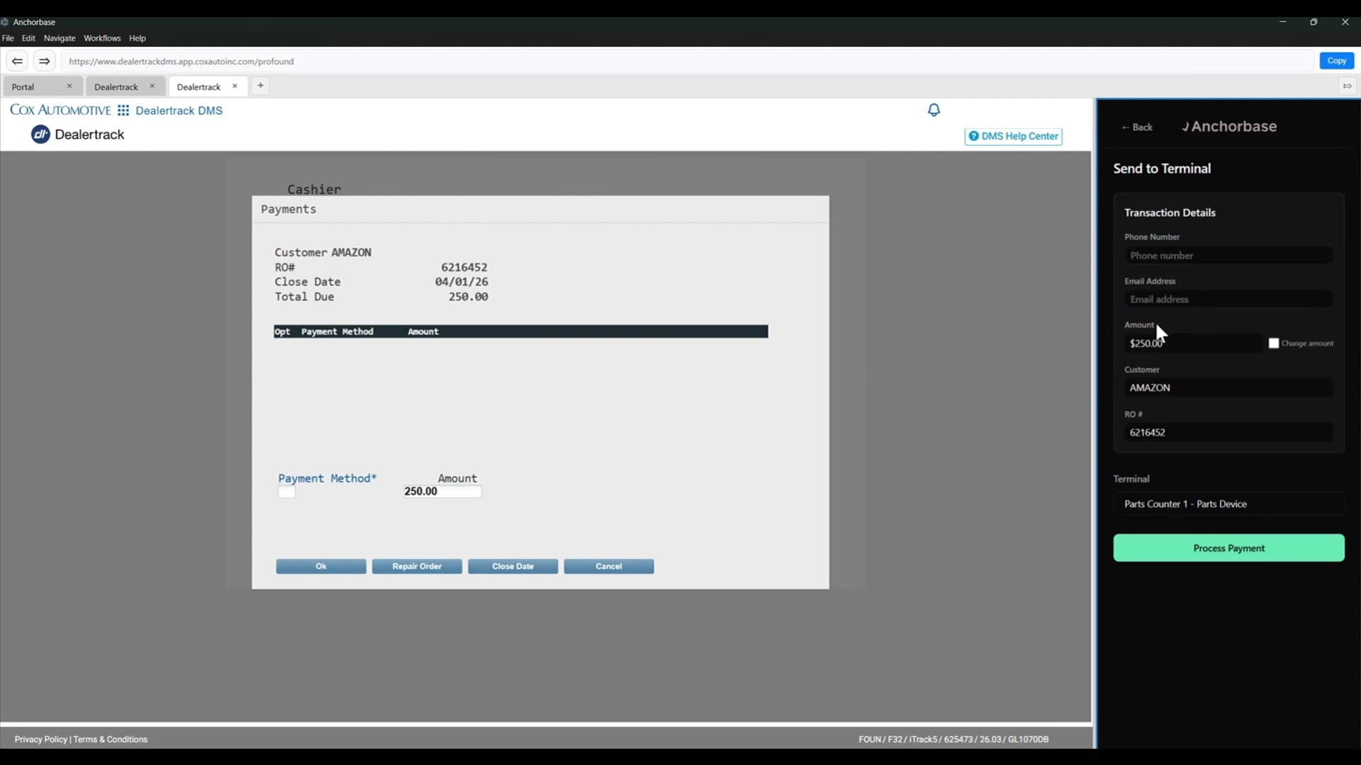Click the Close Date value 04/01/26
The height and width of the screenshot is (765, 1361).
461,282
